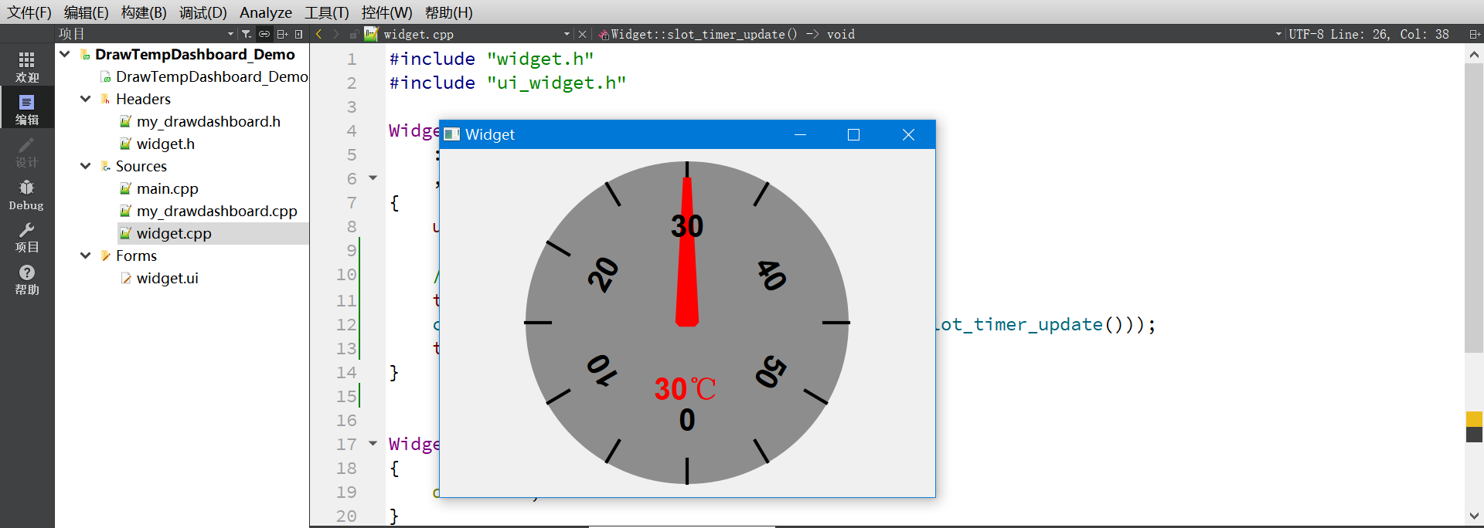Click the filter tree icon

coord(247,34)
